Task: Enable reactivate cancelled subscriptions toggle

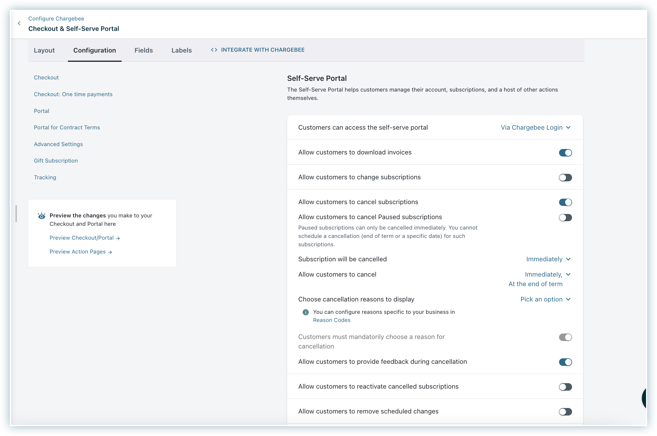Action: tap(565, 387)
